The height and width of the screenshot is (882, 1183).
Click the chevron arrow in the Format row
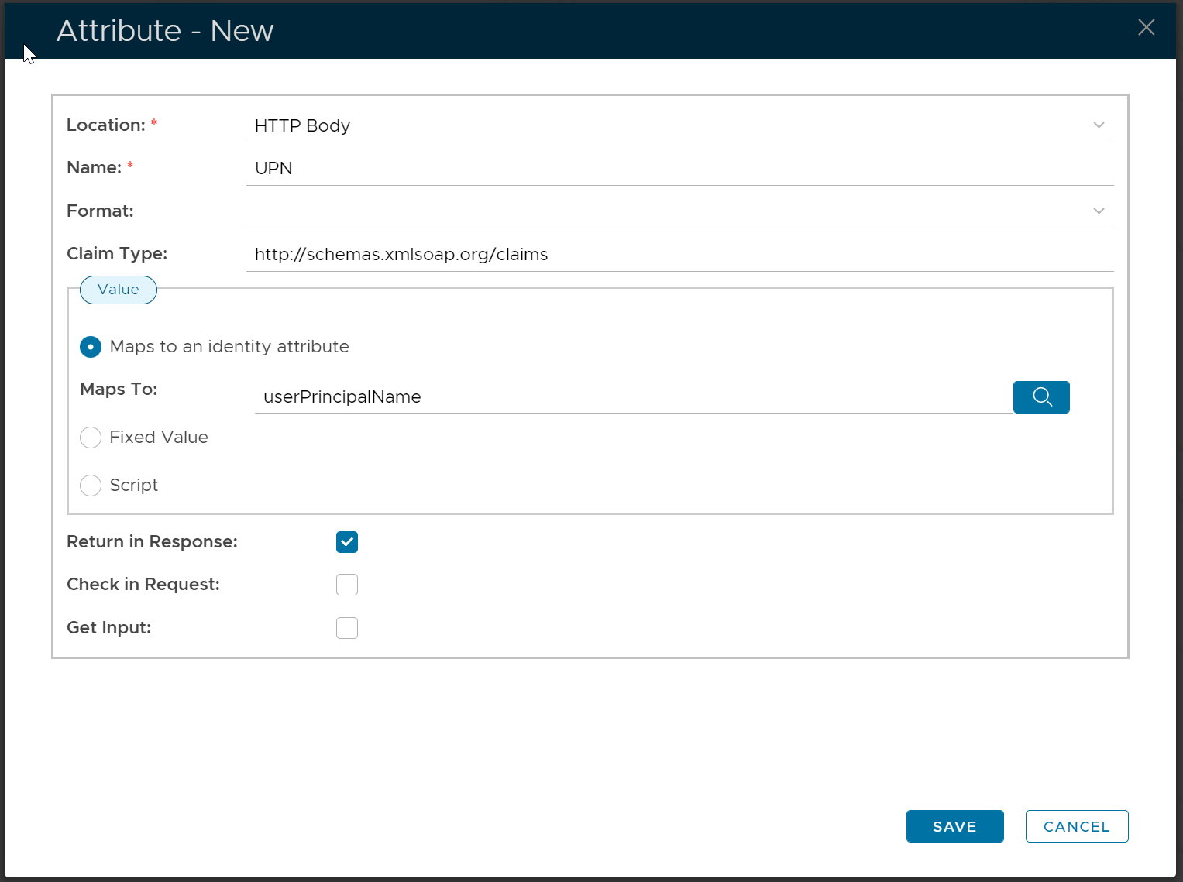click(1098, 211)
